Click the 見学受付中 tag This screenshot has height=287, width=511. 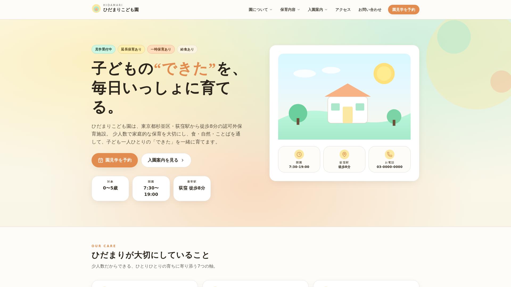[104, 49]
